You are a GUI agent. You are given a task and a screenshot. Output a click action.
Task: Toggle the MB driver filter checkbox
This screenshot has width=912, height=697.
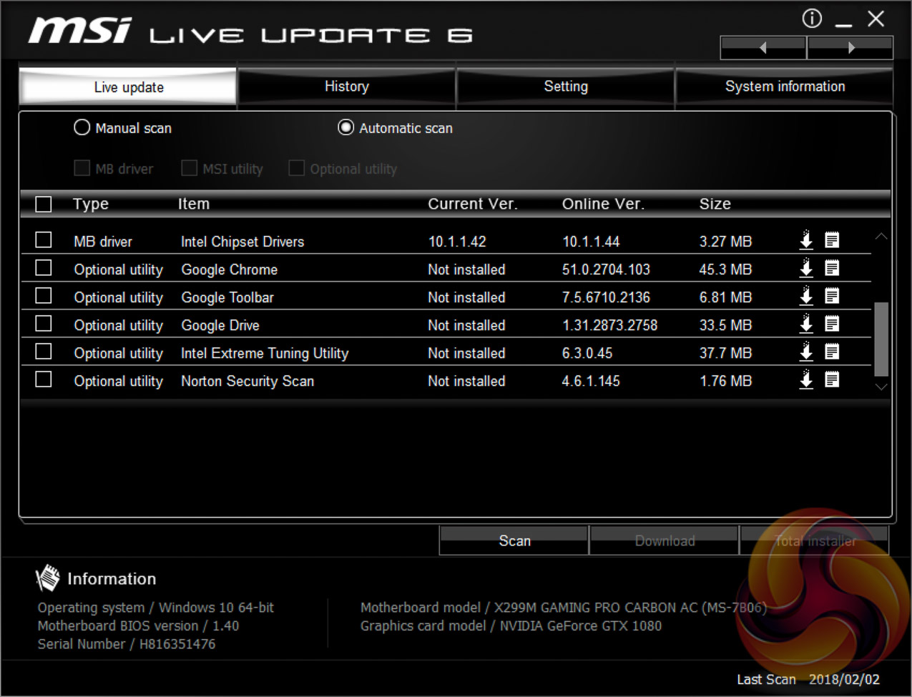coord(82,168)
